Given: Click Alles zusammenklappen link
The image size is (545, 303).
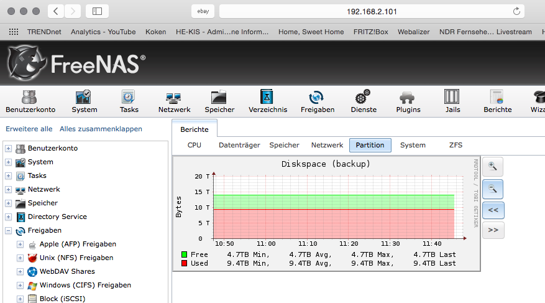Looking at the screenshot, I should (101, 129).
